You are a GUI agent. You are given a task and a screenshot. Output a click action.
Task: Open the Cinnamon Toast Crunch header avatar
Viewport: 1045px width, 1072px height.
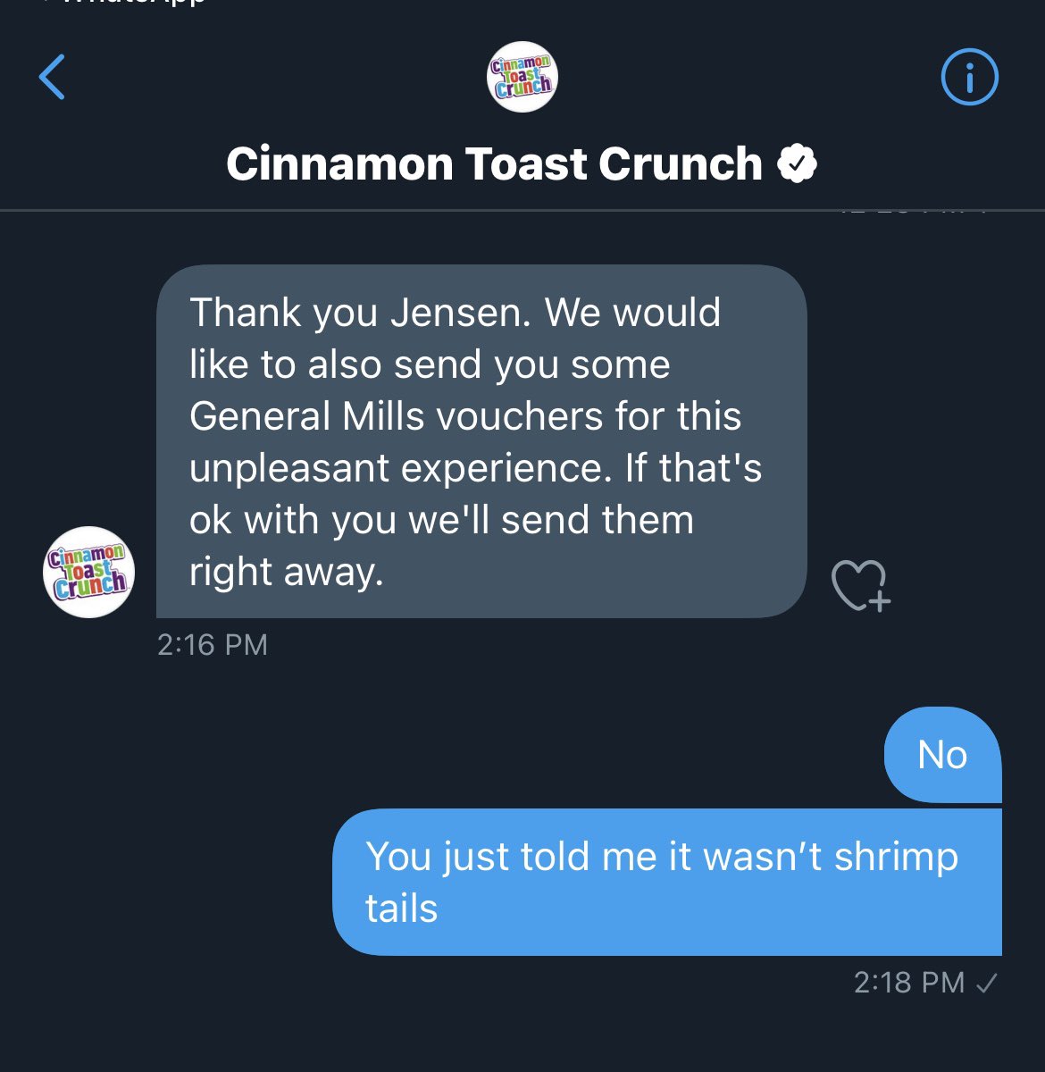point(522,77)
